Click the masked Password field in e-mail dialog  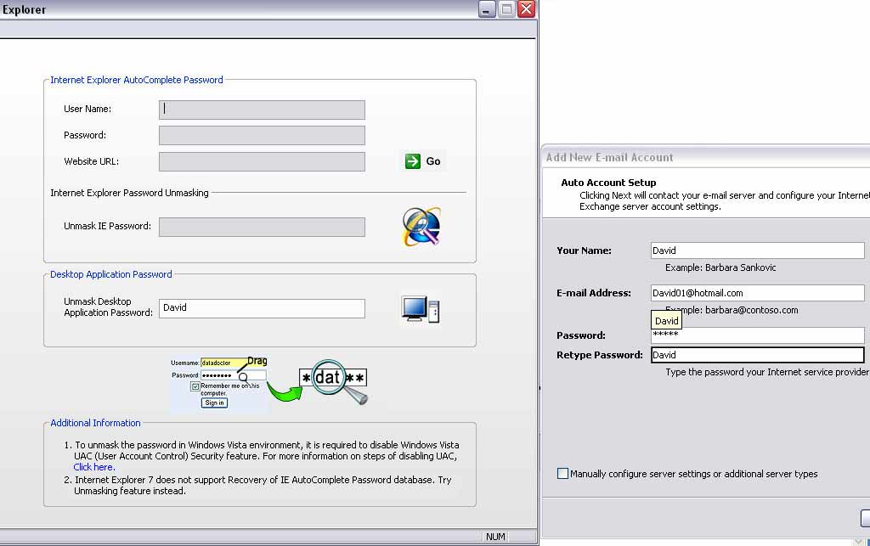coord(757,335)
